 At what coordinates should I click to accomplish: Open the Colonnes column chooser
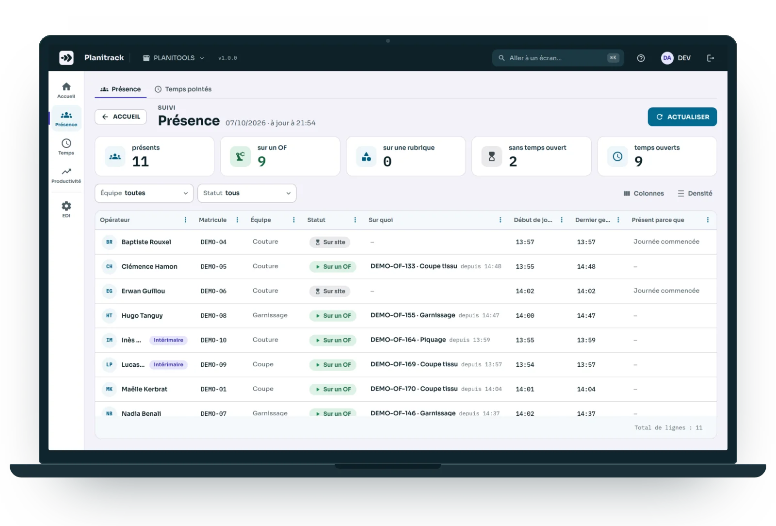coord(644,193)
